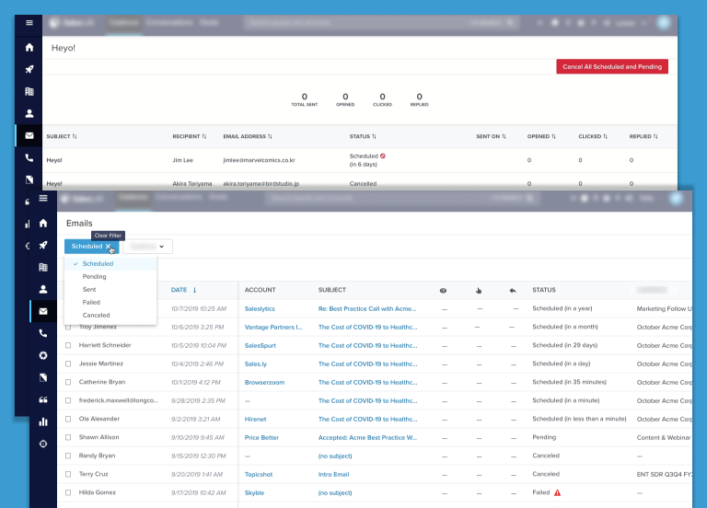This screenshot has width=707, height=508.
Task: Open the Calls phone icon in back window
Action: point(29,157)
